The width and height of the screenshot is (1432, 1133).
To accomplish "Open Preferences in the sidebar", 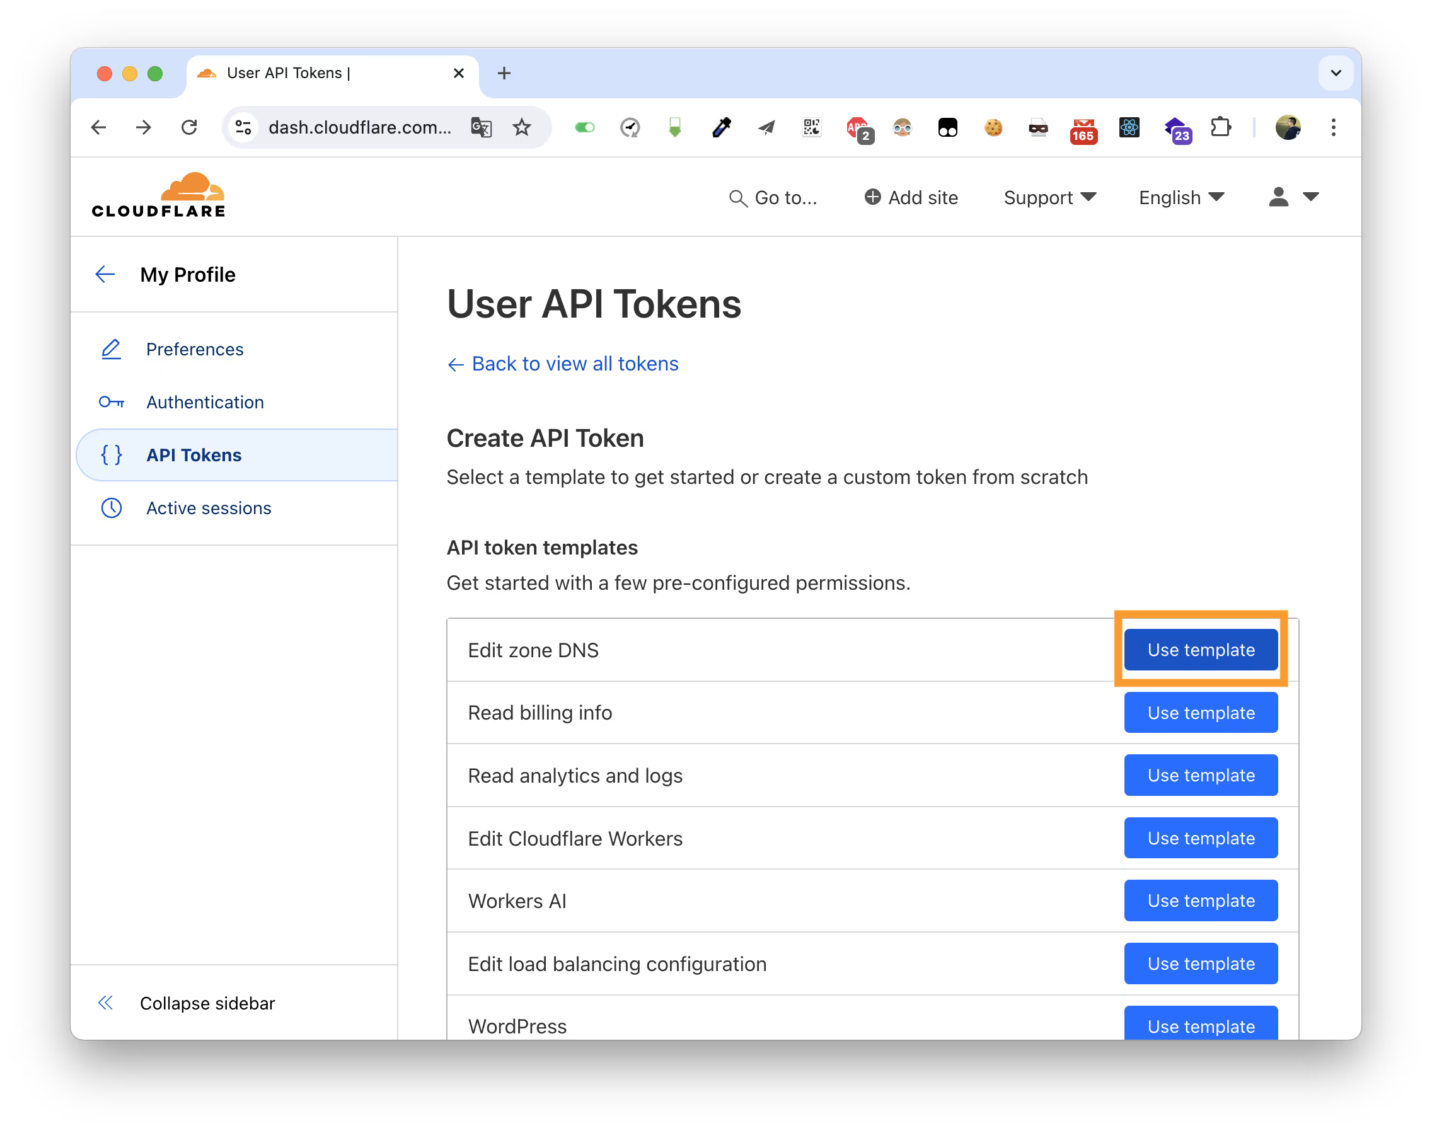I will [194, 349].
